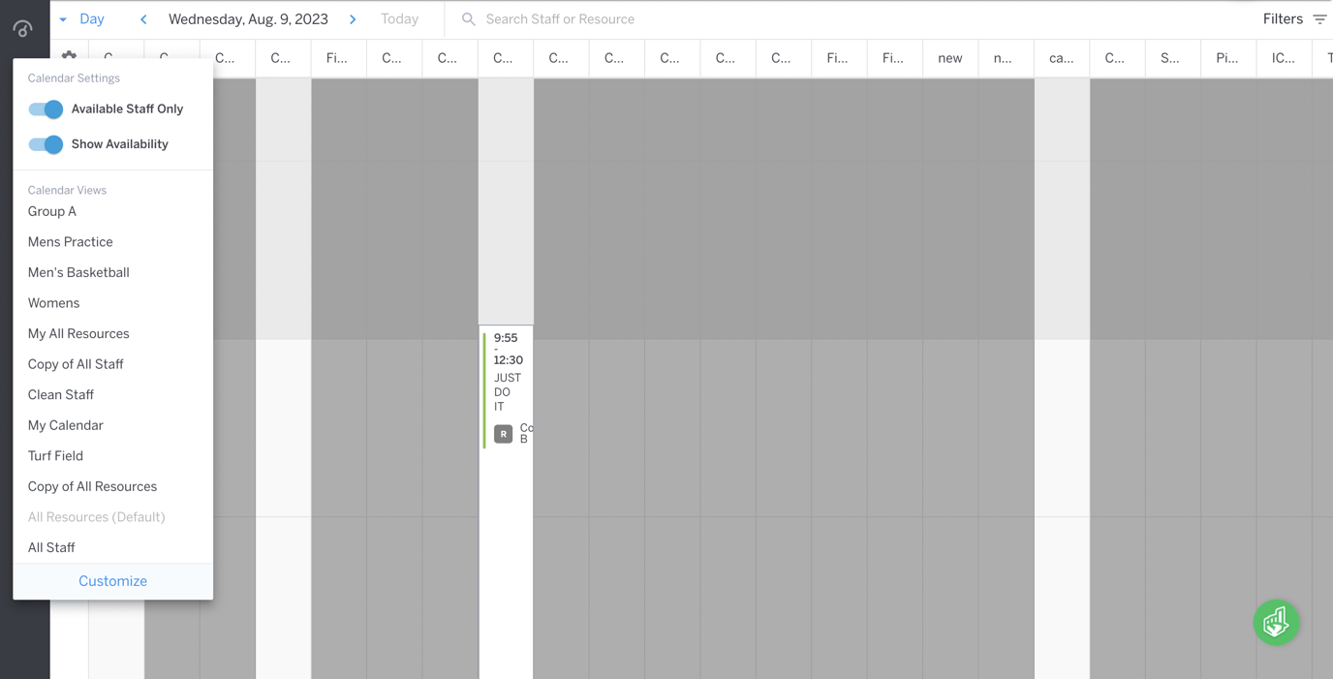
Task: Turn off the Show Availability toggle
Action: click(45, 143)
